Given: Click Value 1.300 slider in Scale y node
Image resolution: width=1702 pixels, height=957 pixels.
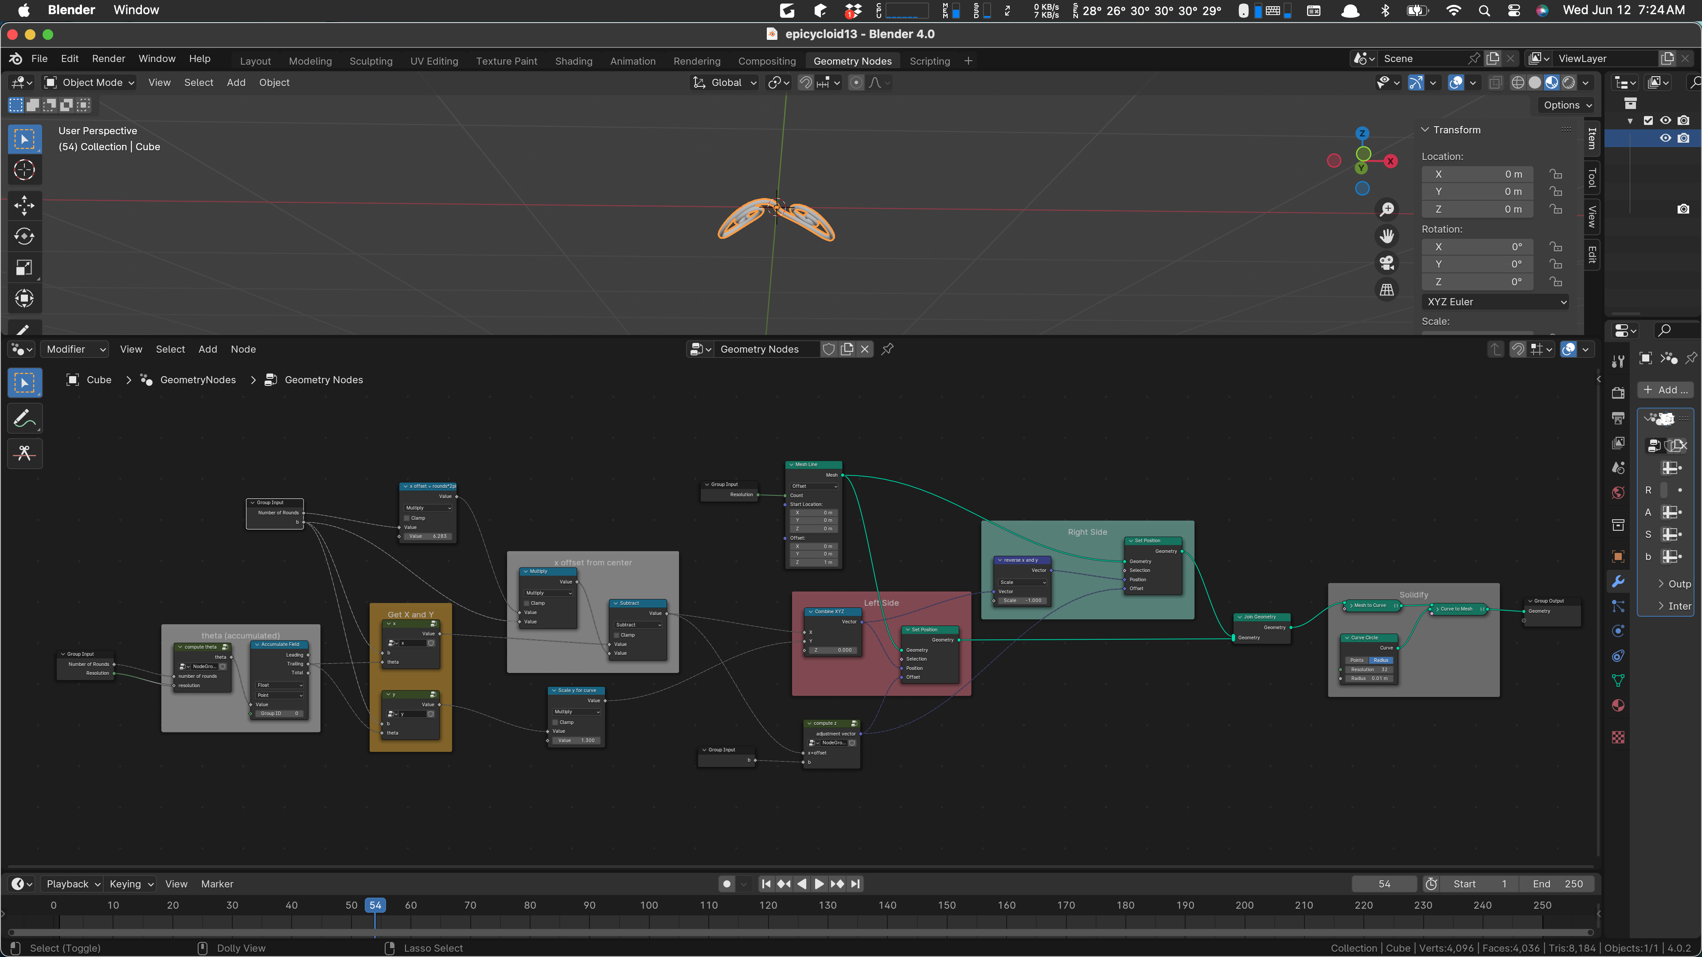Looking at the screenshot, I should (576, 740).
